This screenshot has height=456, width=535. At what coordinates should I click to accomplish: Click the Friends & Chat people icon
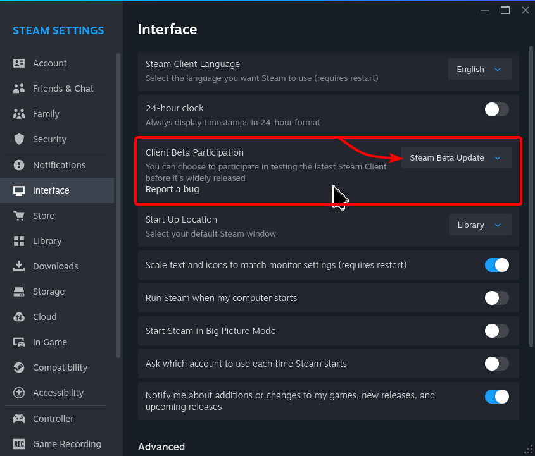[19, 89]
